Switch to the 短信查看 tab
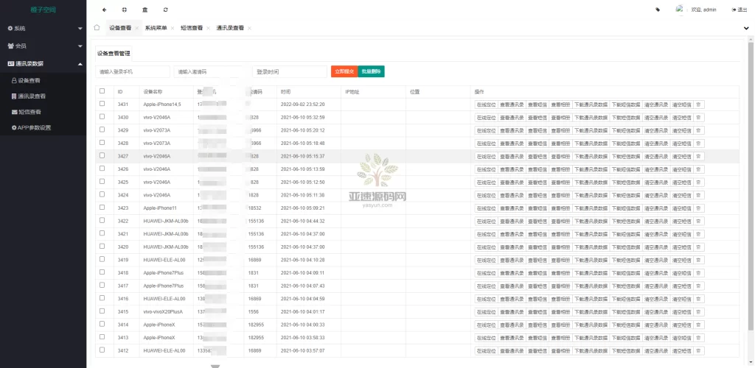The width and height of the screenshot is (755, 368). (192, 29)
